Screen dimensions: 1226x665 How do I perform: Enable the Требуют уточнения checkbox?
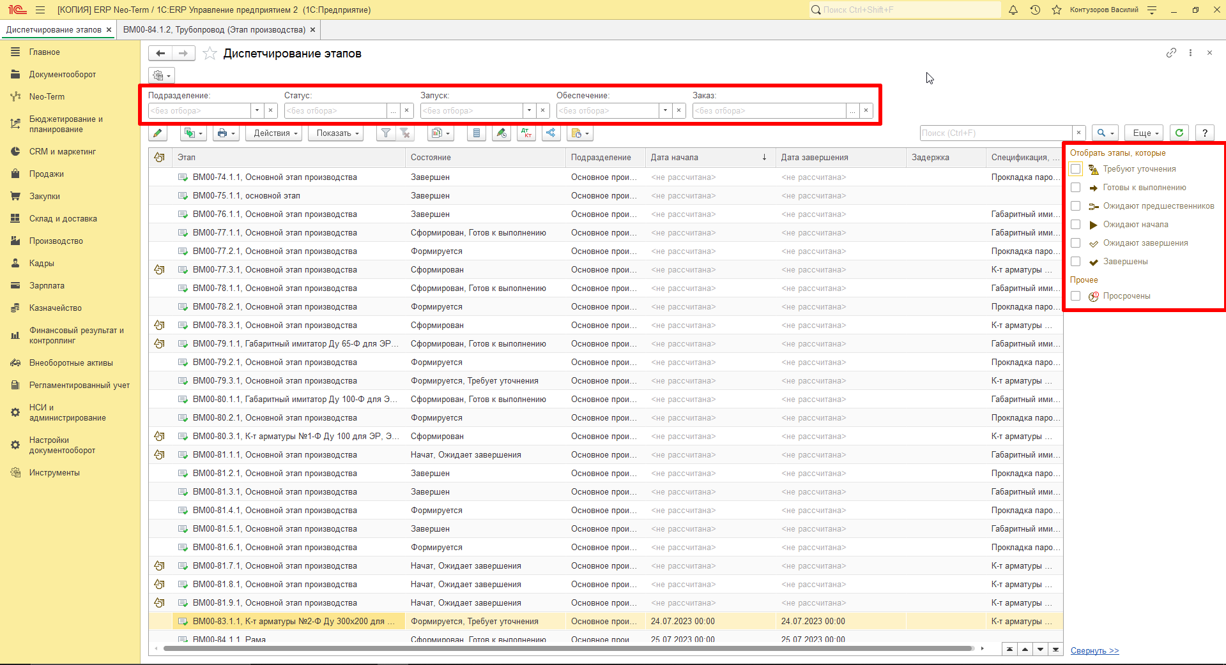[x=1076, y=169]
